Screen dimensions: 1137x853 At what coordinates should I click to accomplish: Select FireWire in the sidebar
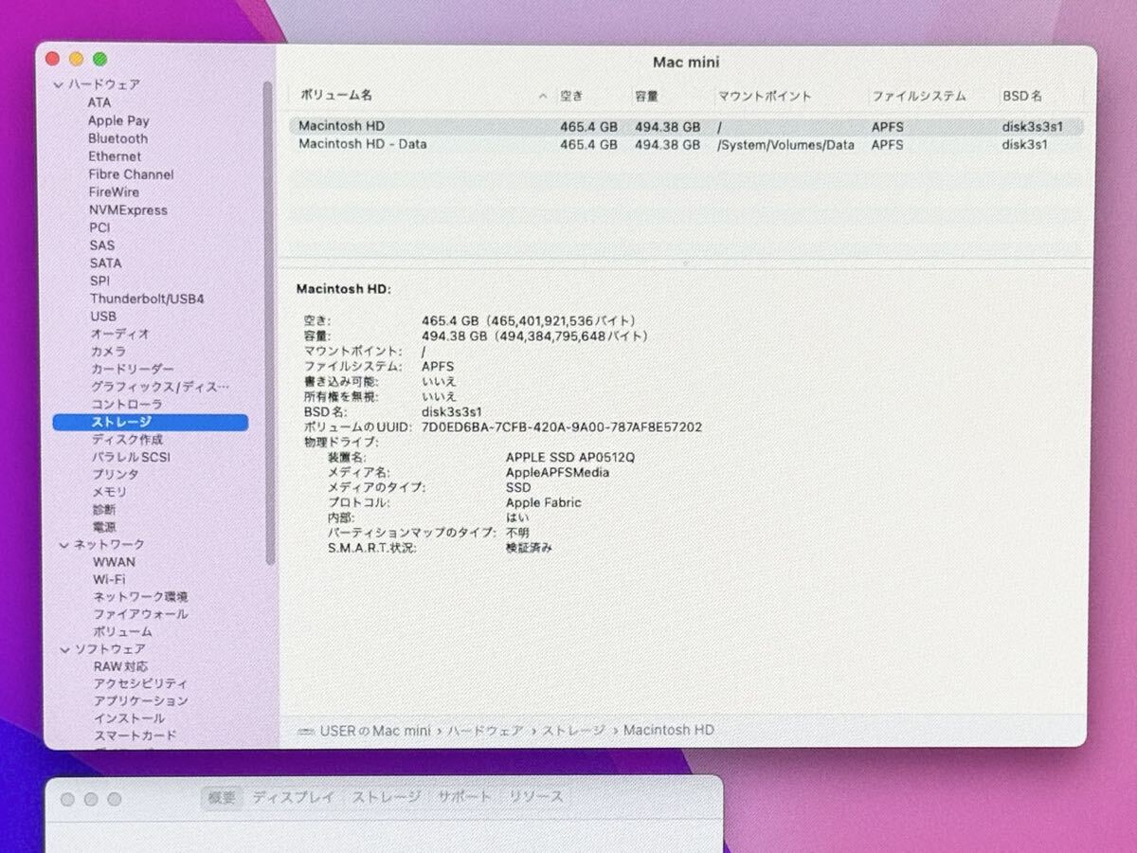(x=114, y=191)
